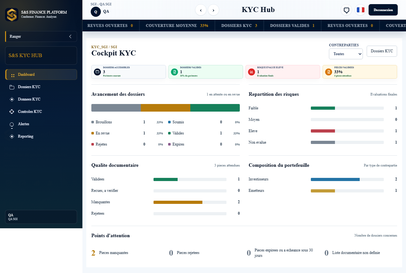Open Reporting menu item
Screen dimensions: 406x273
41,136
